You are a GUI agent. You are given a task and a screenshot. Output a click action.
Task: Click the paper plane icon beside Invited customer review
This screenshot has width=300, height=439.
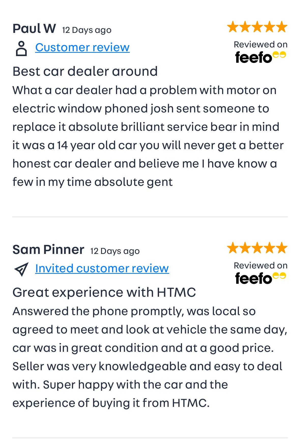[21, 269]
